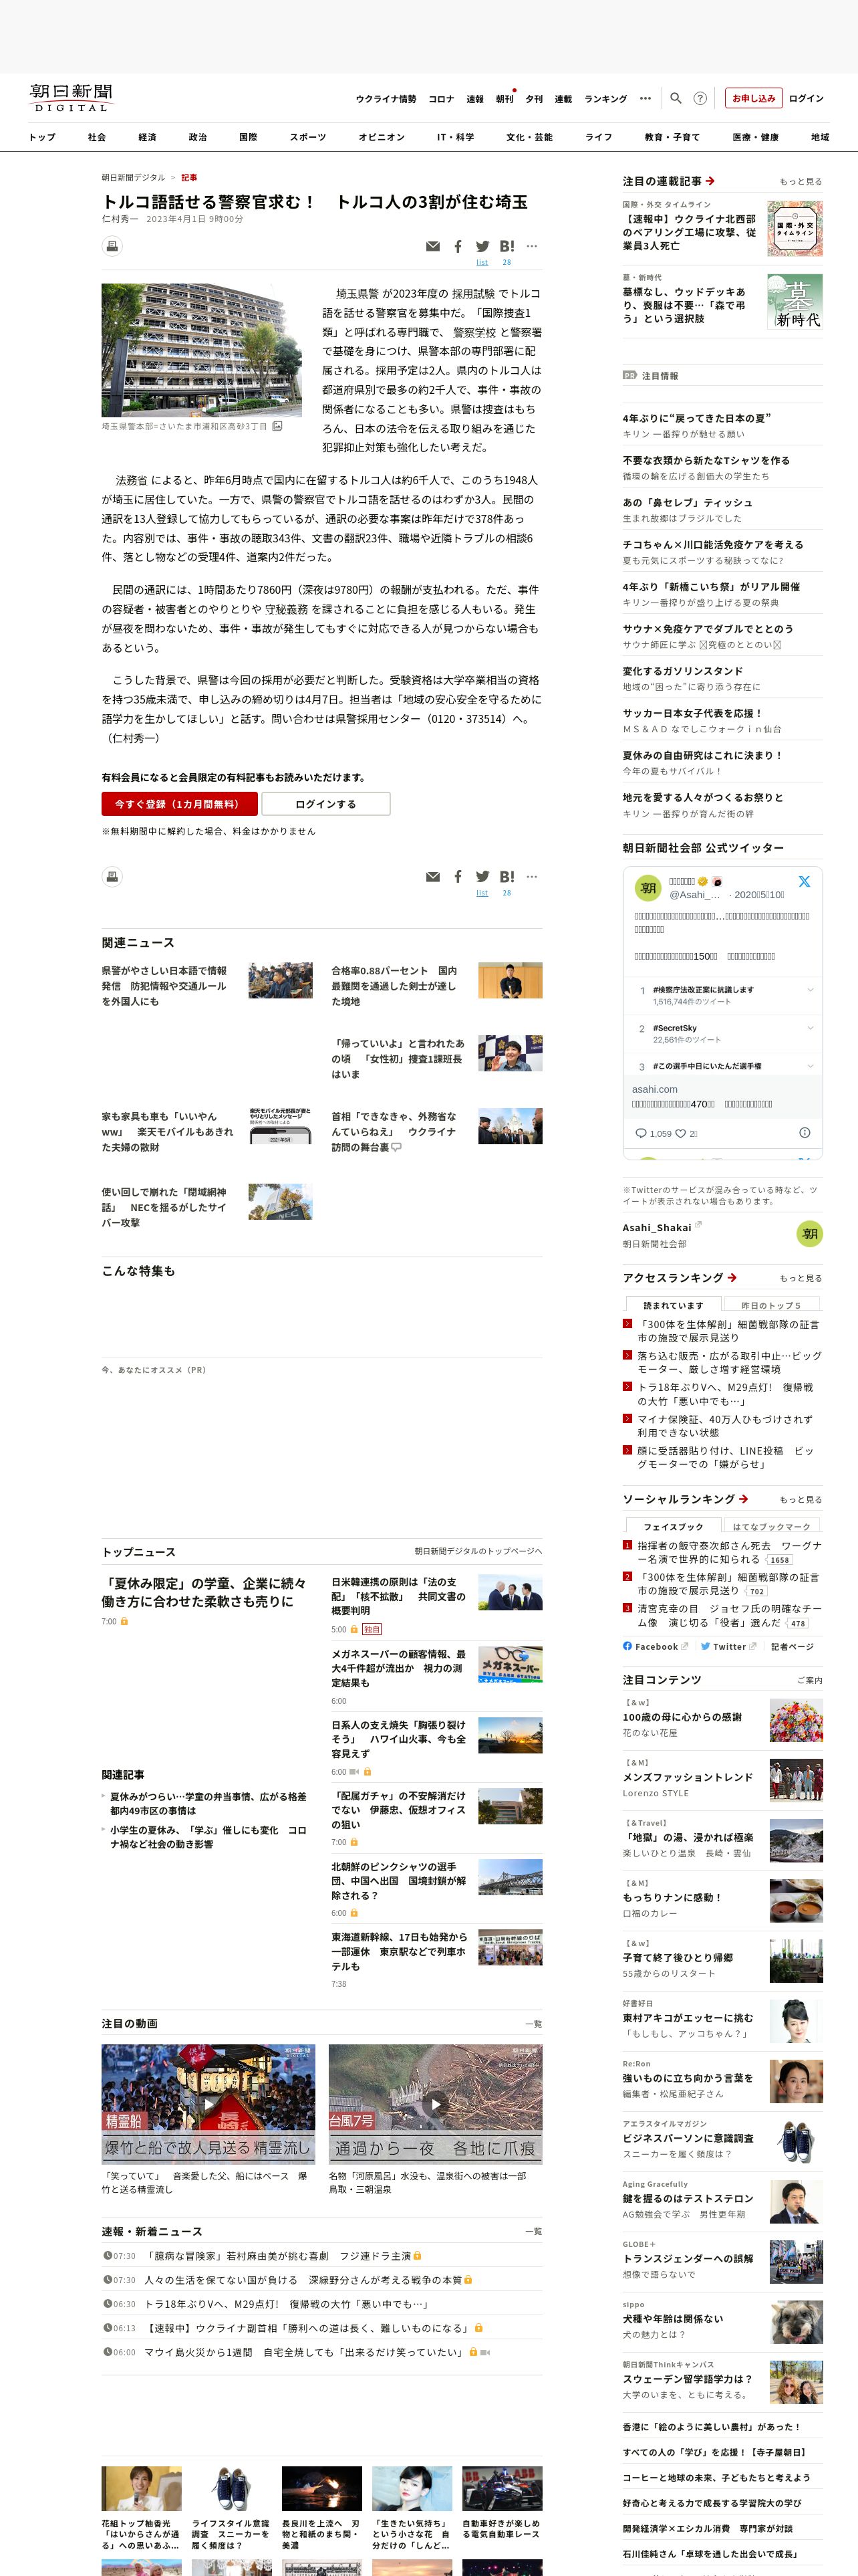Share on Facebook below the article
Image resolution: width=858 pixels, height=2576 pixels.
point(458,877)
